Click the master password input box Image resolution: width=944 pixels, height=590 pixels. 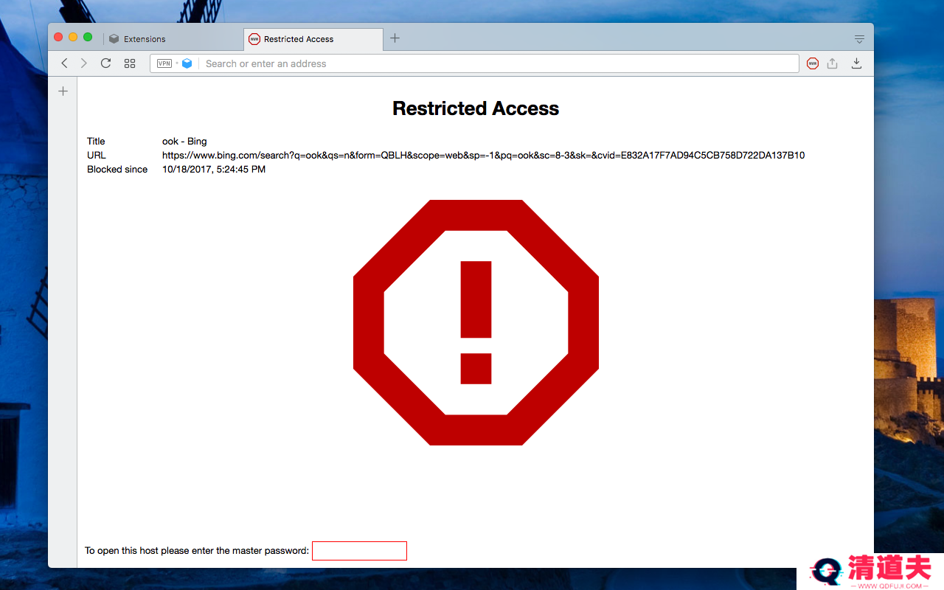pos(359,551)
